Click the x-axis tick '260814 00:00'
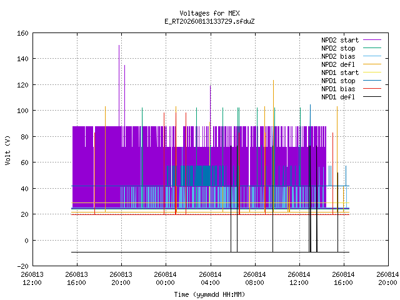 (x=165, y=279)
